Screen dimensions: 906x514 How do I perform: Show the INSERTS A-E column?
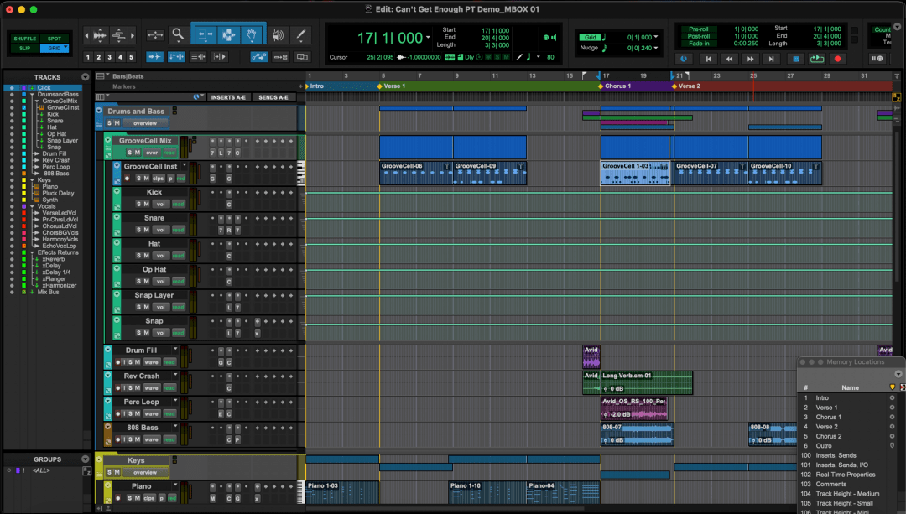tap(228, 96)
